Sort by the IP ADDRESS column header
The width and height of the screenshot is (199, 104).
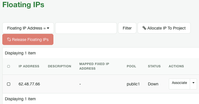point(29,66)
